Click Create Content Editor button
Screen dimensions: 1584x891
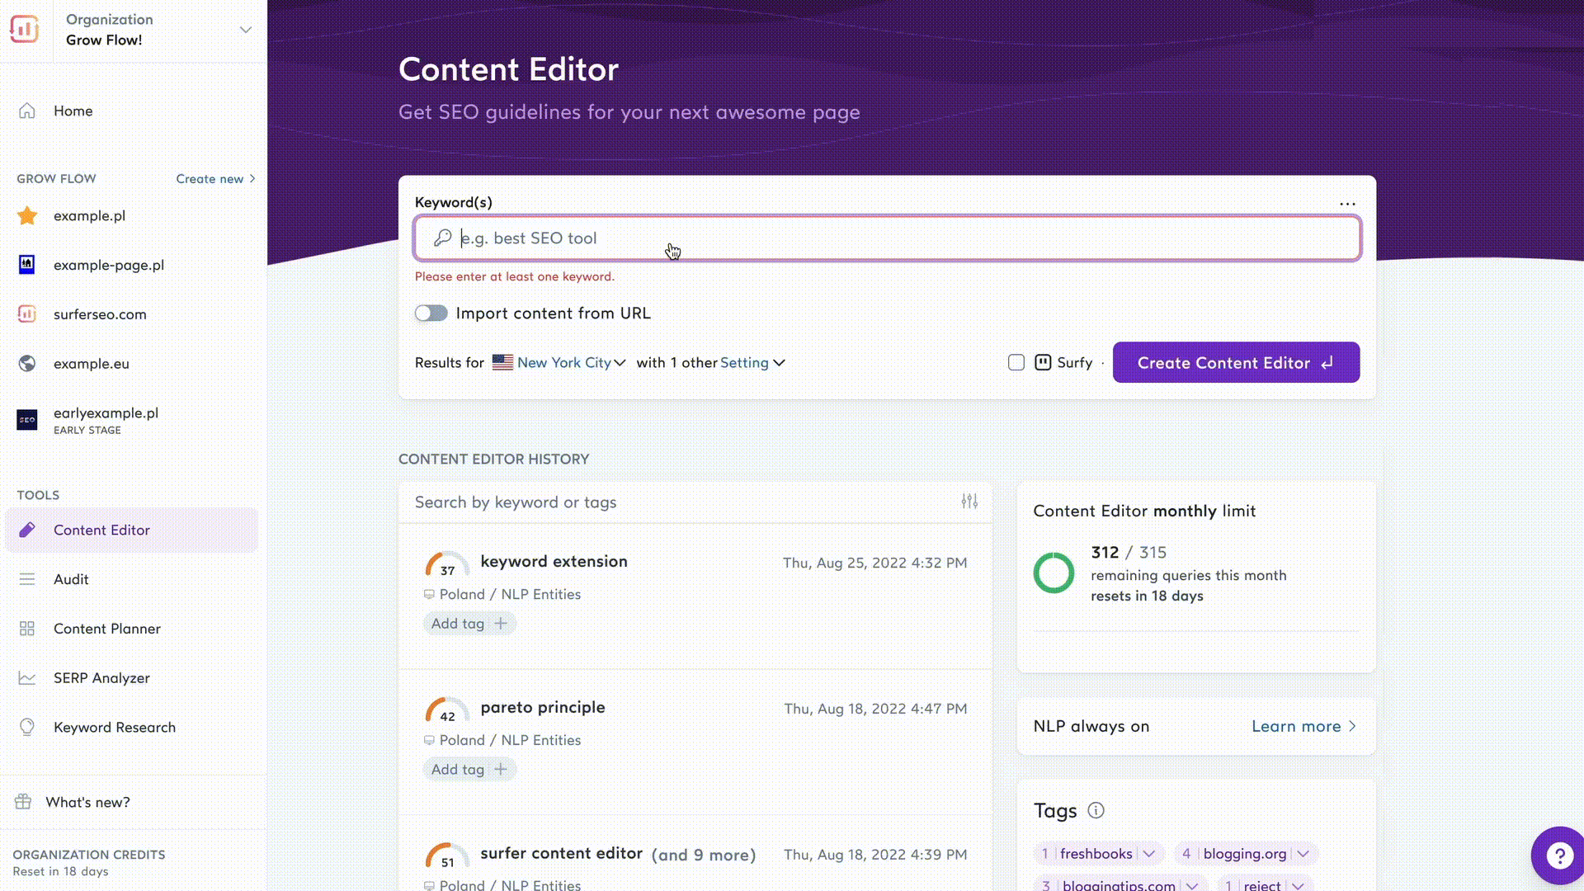(1236, 362)
